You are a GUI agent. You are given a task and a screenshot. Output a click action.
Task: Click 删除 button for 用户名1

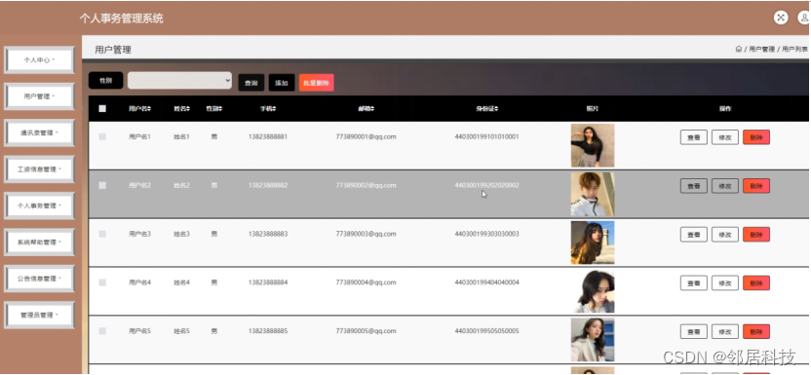coord(756,137)
